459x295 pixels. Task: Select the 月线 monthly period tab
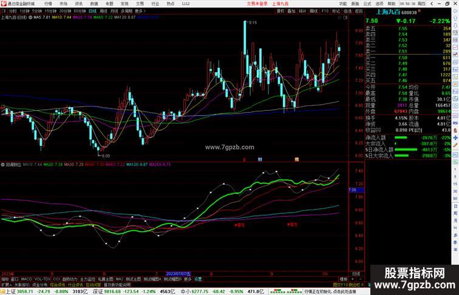[114, 11]
